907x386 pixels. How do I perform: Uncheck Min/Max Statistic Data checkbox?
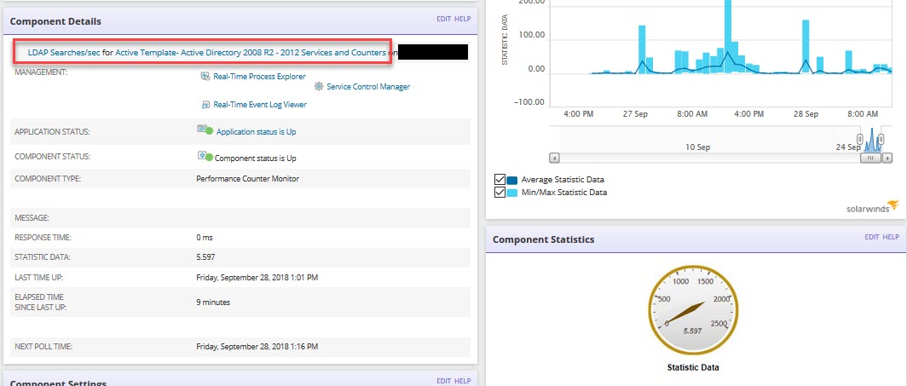(500, 193)
